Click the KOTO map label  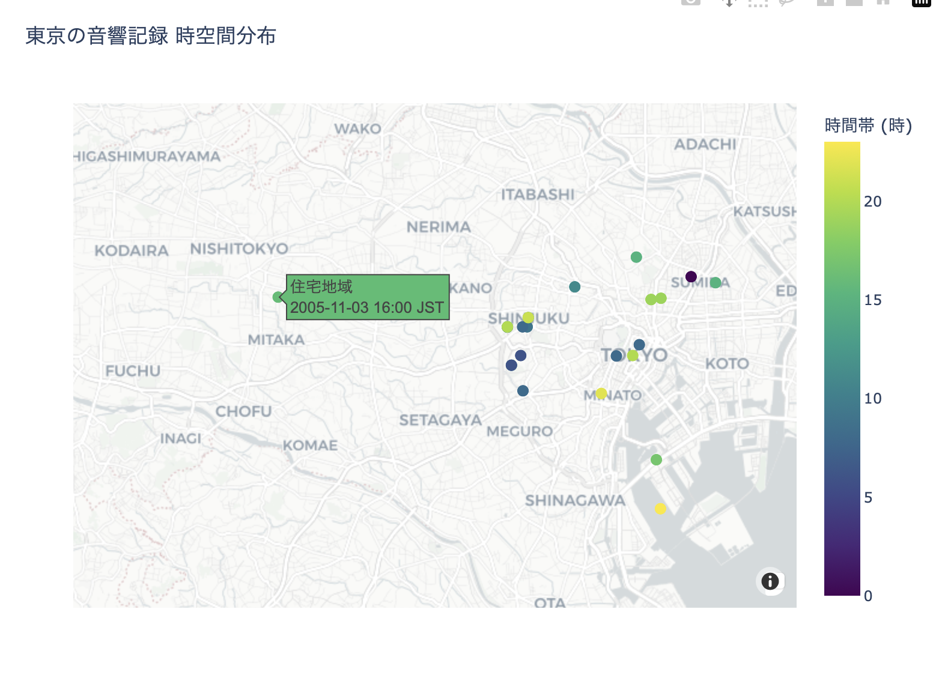pyautogui.click(x=727, y=363)
